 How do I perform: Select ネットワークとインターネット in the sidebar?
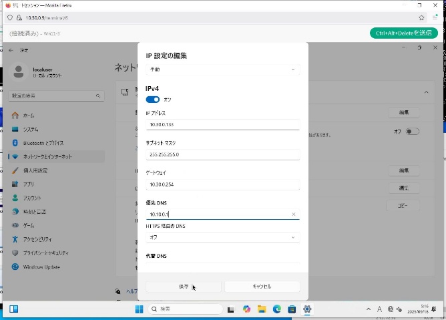53,156
